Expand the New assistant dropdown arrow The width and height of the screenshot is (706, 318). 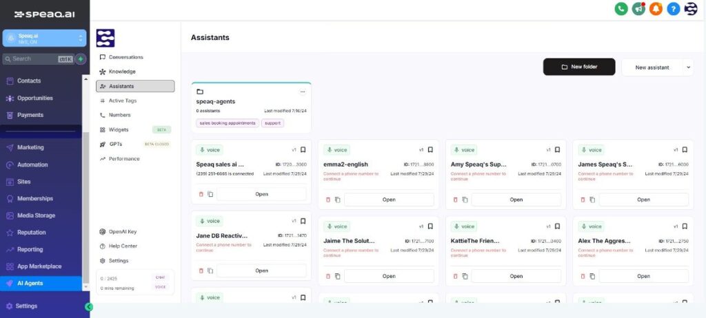(688, 67)
